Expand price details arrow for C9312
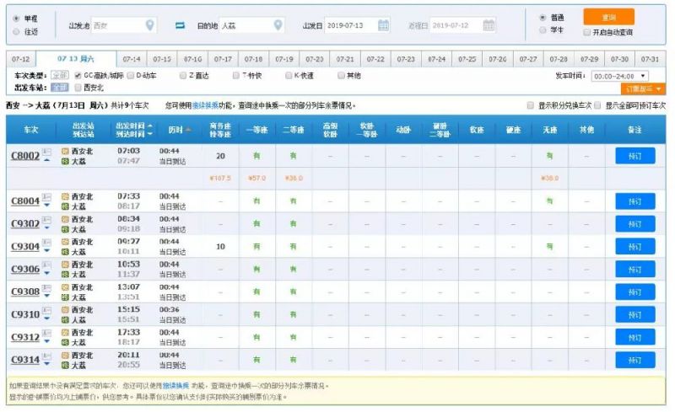Screen dimensions: 675x412 pos(47,342)
